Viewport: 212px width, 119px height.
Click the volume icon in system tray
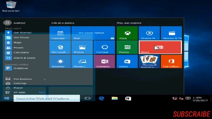[181, 99]
